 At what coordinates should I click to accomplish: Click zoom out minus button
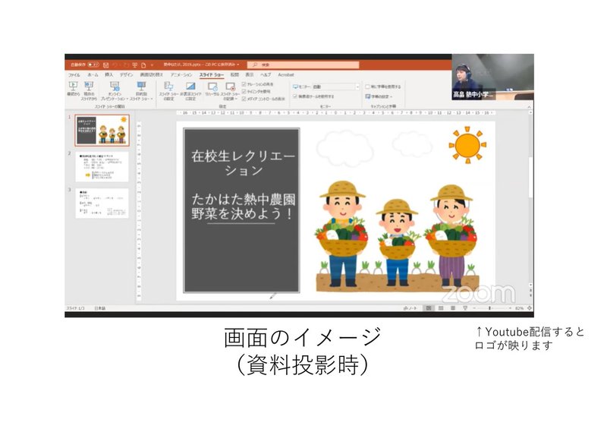(474, 308)
